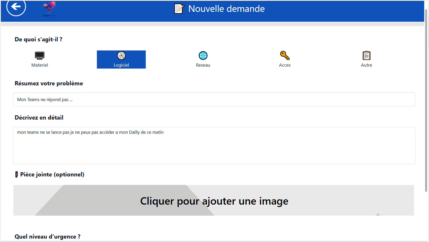Select the Materiel category label
This screenshot has height=242, width=429.
tap(40, 65)
